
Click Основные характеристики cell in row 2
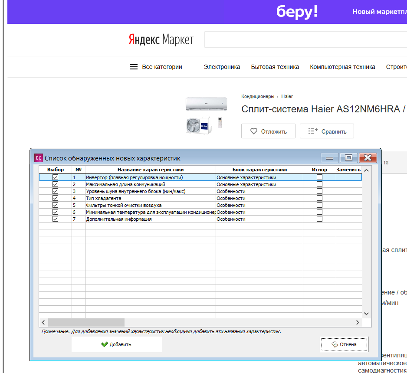[259, 184]
